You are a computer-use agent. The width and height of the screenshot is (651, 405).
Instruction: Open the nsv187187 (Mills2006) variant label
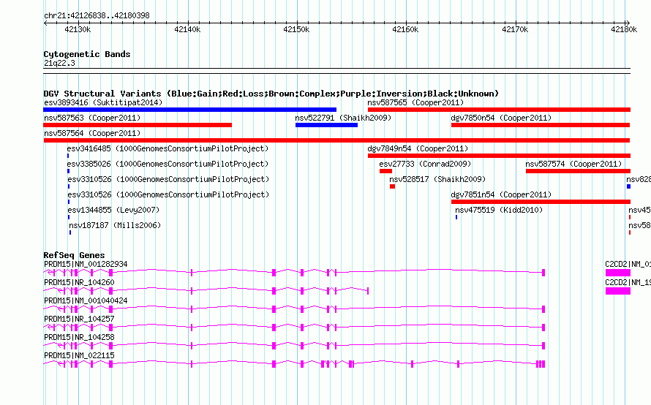(115, 225)
